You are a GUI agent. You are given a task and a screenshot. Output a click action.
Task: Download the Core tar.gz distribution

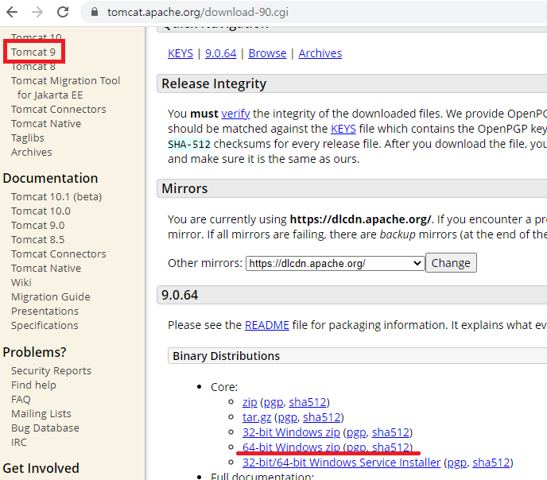[x=257, y=417]
